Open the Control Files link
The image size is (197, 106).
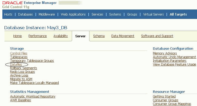coord(19,53)
